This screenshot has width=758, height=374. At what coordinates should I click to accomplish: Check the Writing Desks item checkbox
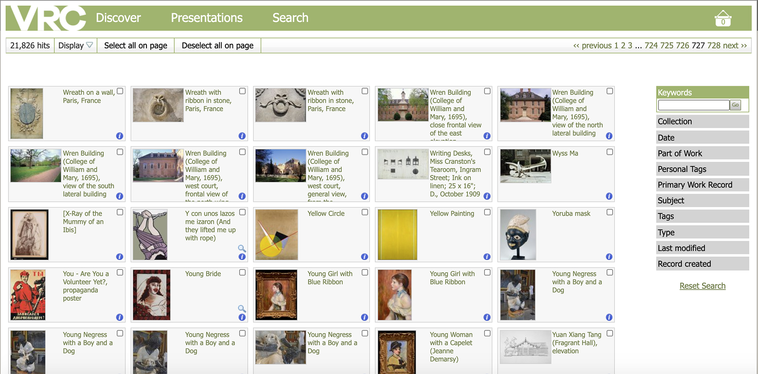pyautogui.click(x=487, y=152)
